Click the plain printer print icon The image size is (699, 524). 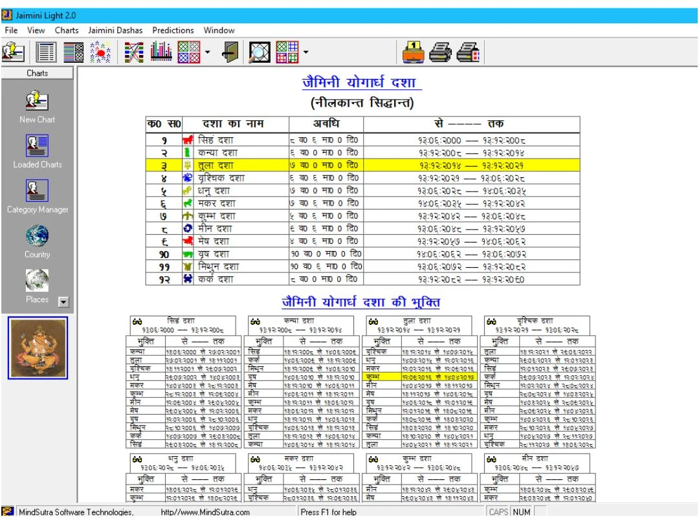[441, 52]
